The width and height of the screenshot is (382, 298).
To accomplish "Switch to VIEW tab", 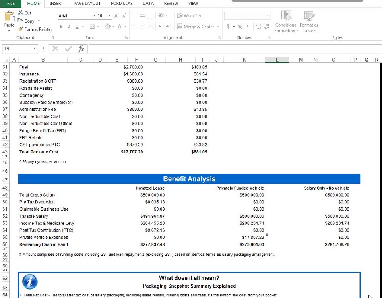I will click(x=193, y=4).
